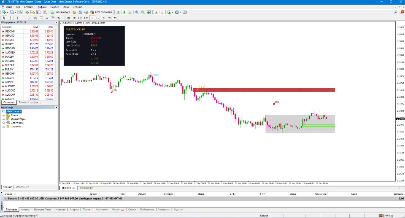Viewport: 405px width, 218px height.
Task: Select the Fibonacci retracement tool
Action: click(x=41, y=18)
